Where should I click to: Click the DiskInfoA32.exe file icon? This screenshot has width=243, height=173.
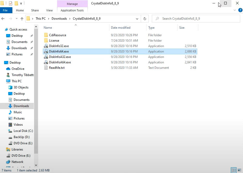tap(46, 57)
